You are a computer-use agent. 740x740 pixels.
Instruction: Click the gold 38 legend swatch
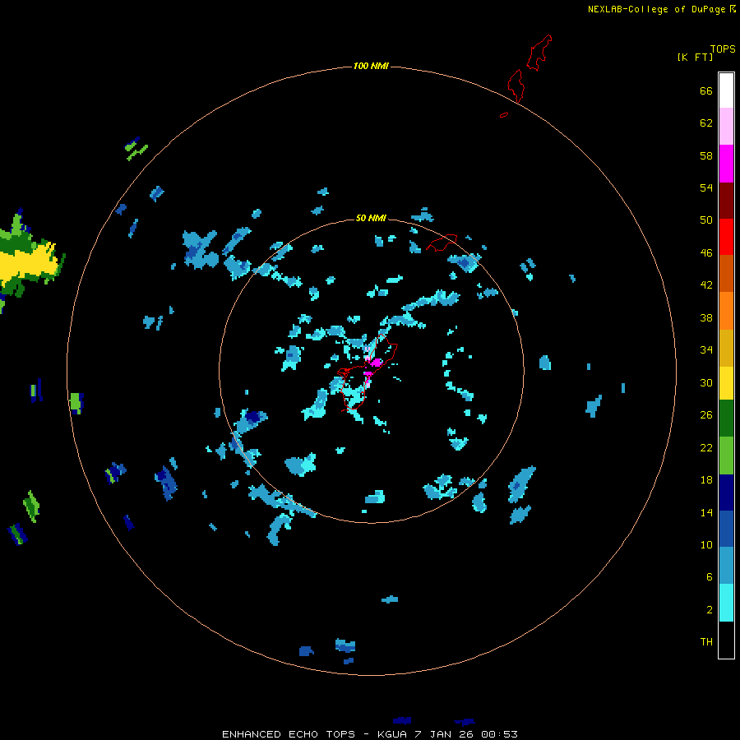pyautogui.click(x=726, y=348)
